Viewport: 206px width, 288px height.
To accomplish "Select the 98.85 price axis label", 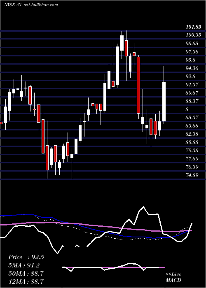I will pos(192,44).
